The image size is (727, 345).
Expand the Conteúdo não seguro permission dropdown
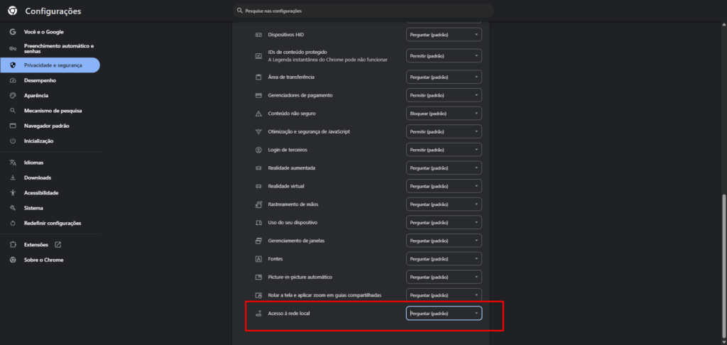click(x=444, y=114)
